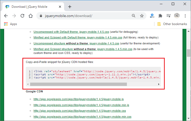Reload the jQuery Mobile download page

pos(22,16)
